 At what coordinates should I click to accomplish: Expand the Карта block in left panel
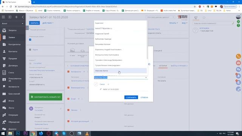(30, 49)
